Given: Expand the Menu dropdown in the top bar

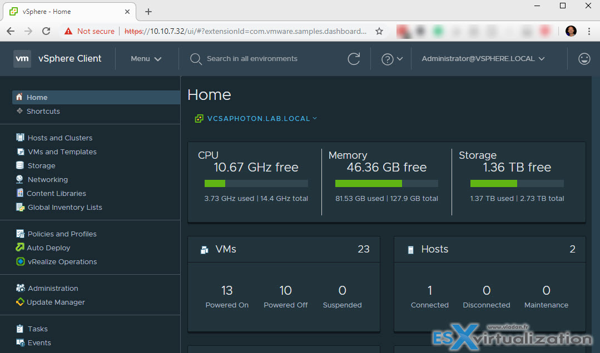Looking at the screenshot, I should (x=146, y=58).
